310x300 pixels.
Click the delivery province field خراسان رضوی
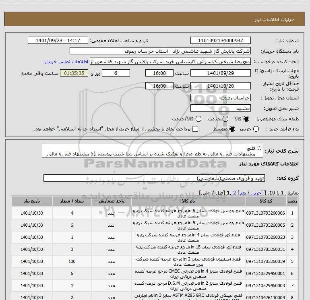coord(220,98)
